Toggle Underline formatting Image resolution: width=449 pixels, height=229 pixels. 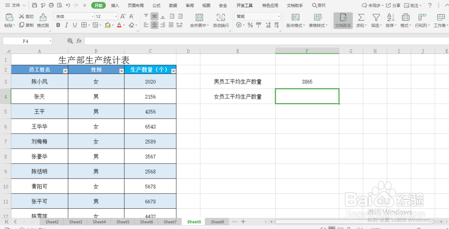pyautogui.click(x=75, y=25)
